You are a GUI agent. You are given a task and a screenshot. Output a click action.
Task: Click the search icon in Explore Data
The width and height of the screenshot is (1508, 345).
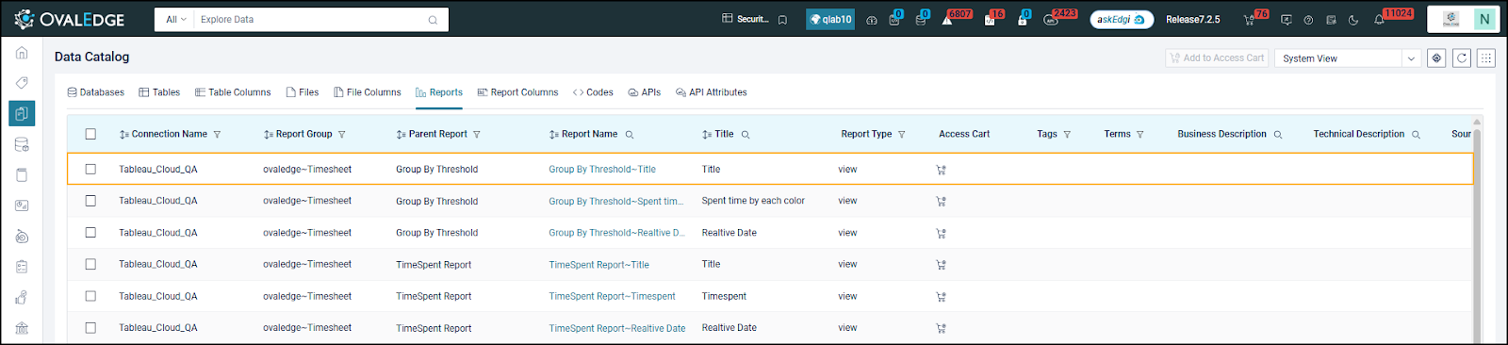[433, 20]
